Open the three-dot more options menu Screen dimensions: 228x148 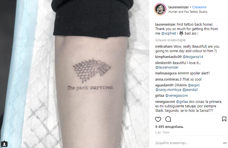click(225, 143)
